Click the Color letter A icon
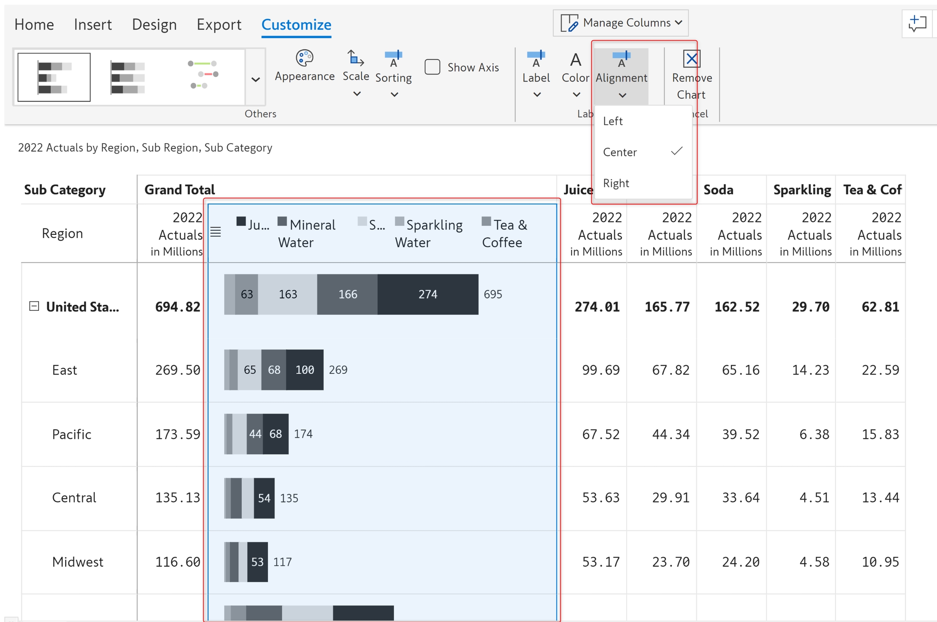Image resolution: width=937 pixels, height=622 pixels. click(575, 60)
